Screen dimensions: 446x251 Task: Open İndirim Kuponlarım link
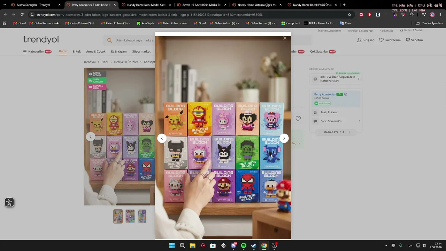[x=329, y=31]
